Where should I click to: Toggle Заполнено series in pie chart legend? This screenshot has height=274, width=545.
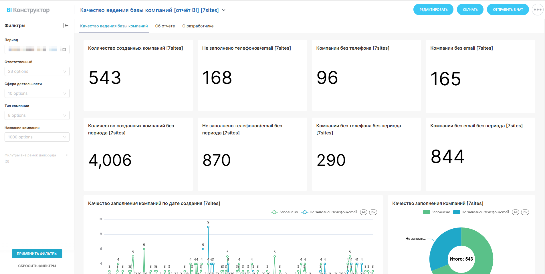[x=436, y=212]
